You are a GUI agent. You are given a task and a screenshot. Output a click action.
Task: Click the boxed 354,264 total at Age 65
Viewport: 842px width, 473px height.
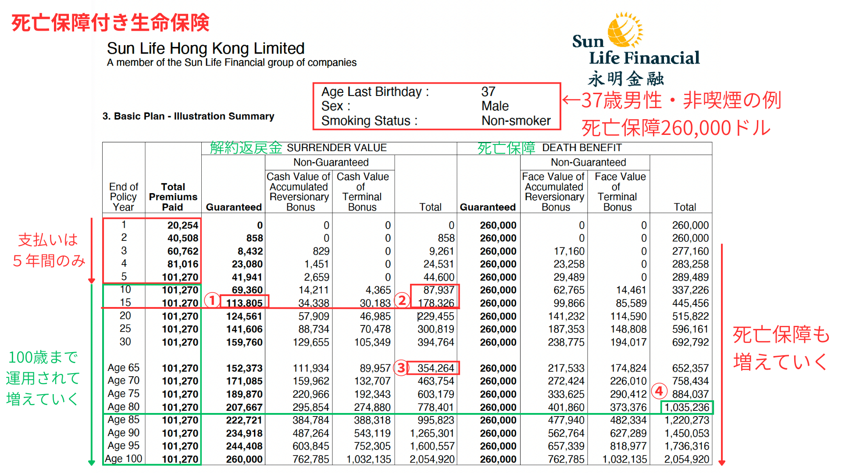coord(435,368)
